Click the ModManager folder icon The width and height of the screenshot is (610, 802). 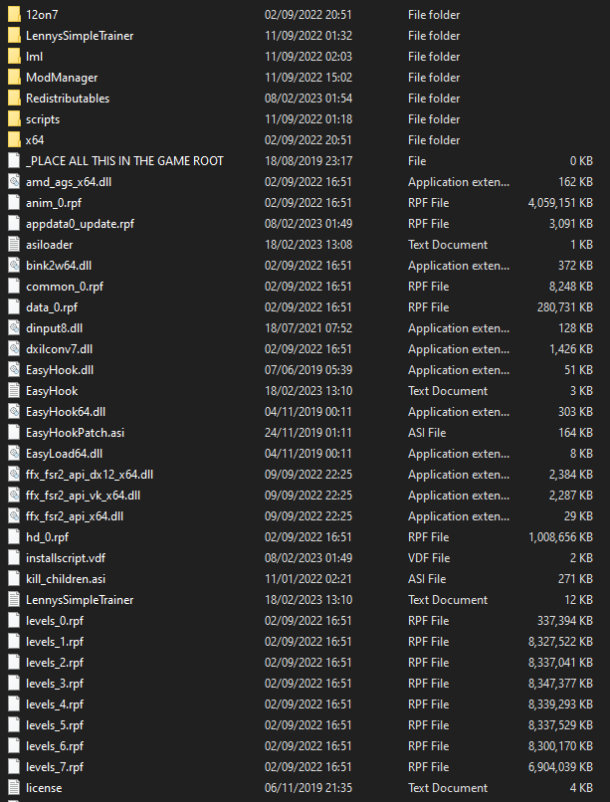(x=13, y=78)
